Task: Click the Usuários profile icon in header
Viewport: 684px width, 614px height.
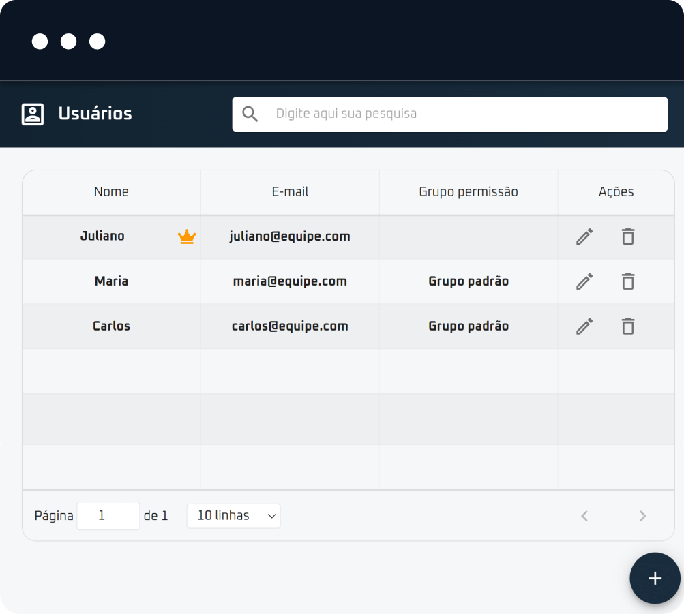Action: (33, 114)
